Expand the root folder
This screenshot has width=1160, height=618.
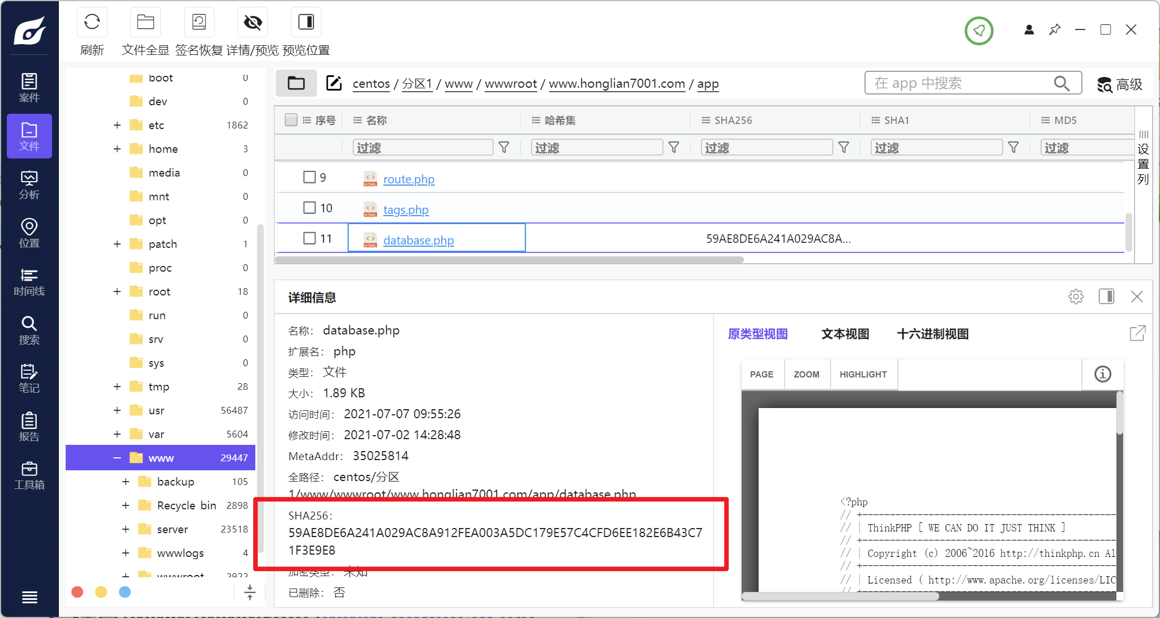(x=117, y=291)
